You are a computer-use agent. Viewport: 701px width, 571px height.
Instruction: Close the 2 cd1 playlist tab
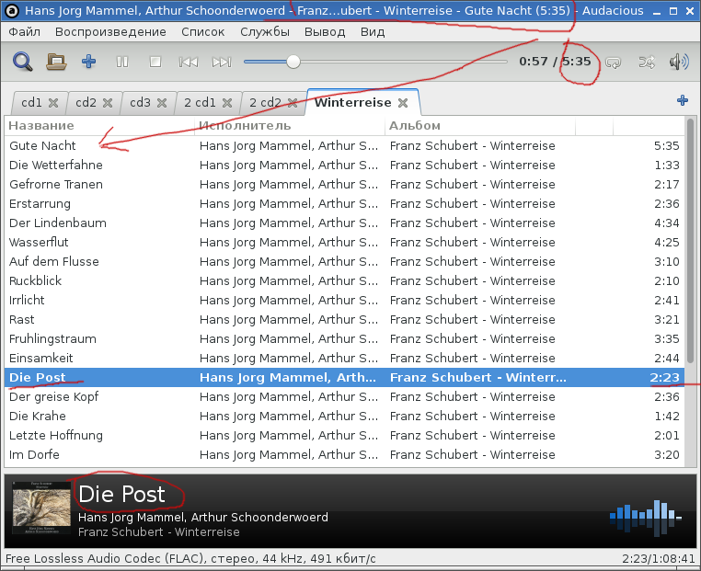pos(227,103)
